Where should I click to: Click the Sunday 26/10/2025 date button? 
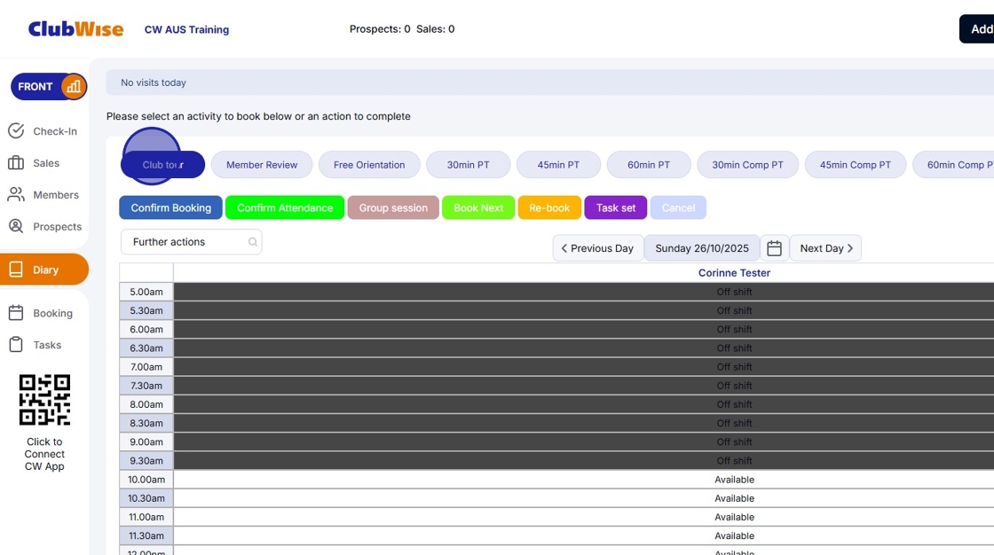[702, 248]
